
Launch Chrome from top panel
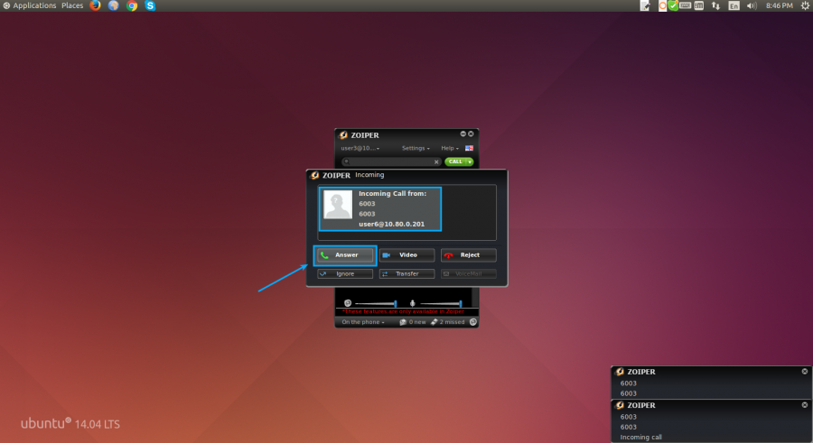(x=132, y=5)
